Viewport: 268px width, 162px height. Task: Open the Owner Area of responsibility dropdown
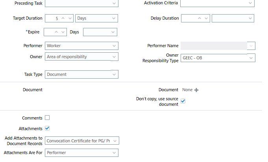pos(81,57)
